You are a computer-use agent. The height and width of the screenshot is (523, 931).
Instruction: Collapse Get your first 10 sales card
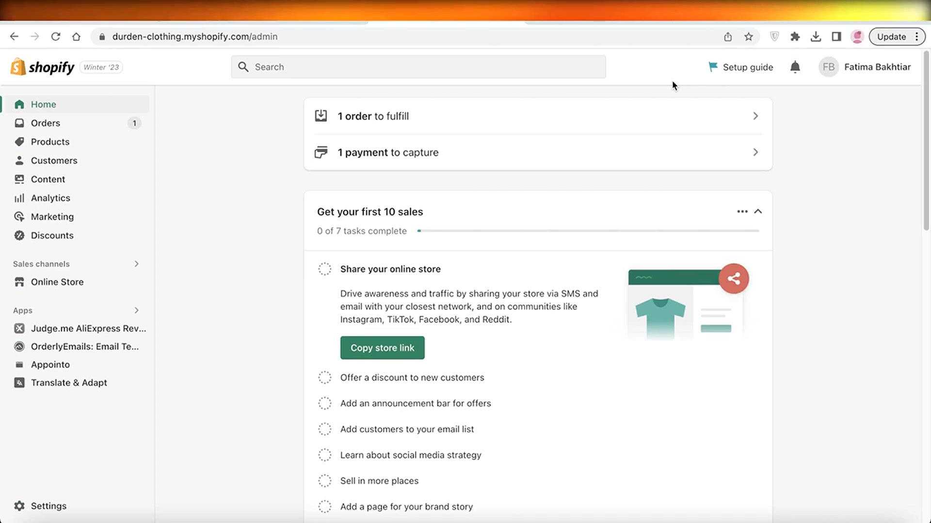[758, 212]
